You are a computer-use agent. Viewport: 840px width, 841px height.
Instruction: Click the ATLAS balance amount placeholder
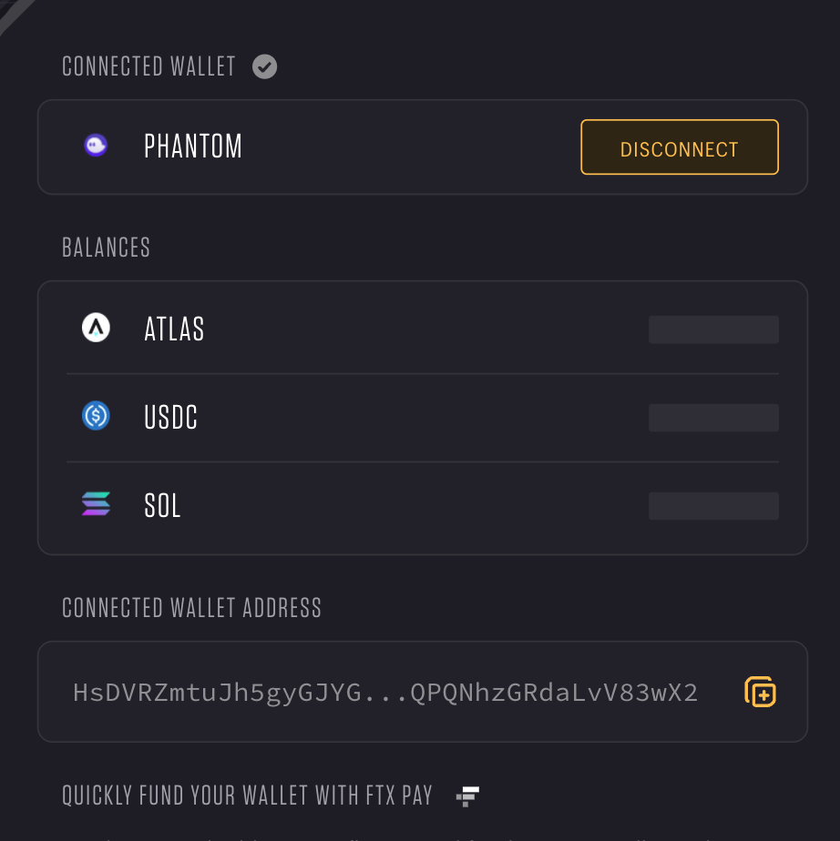[714, 329]
